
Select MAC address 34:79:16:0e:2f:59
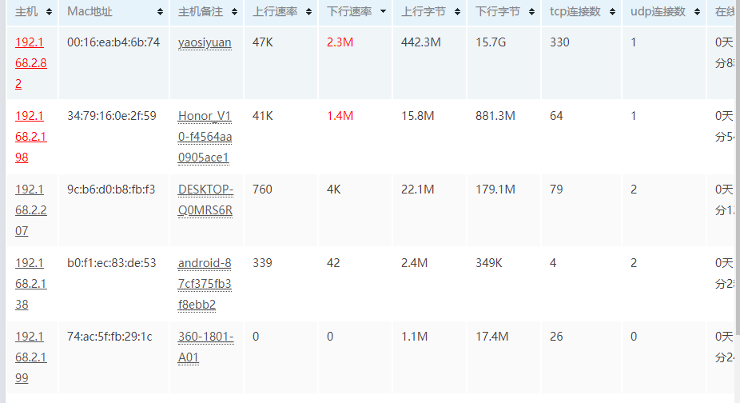[x=111, y=116]
